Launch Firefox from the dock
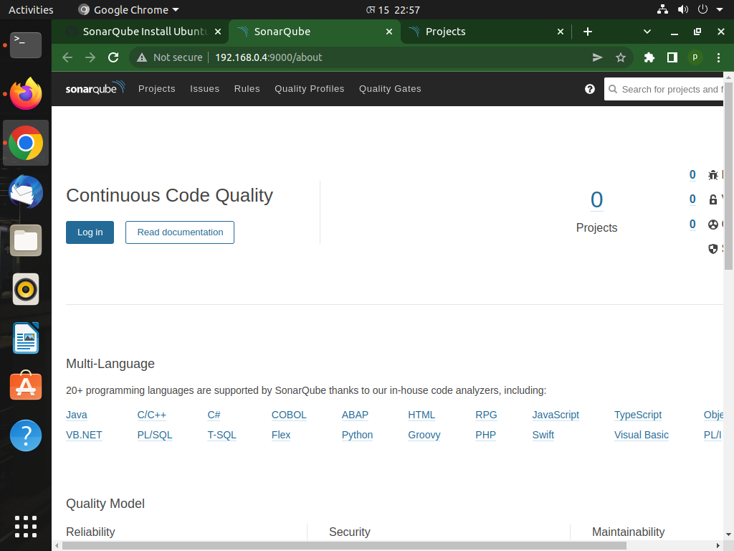This screenshot has height=551, width=734. coord(26,94)
